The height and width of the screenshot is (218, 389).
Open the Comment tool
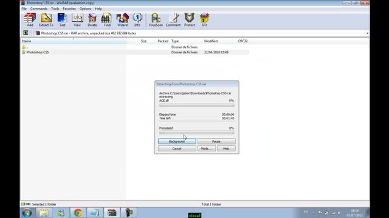point(173,20)
